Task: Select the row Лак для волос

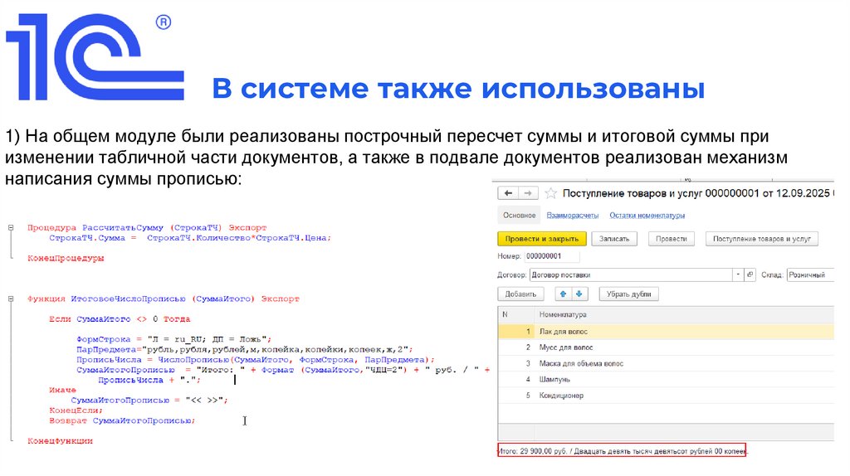Action: [666, 332]
